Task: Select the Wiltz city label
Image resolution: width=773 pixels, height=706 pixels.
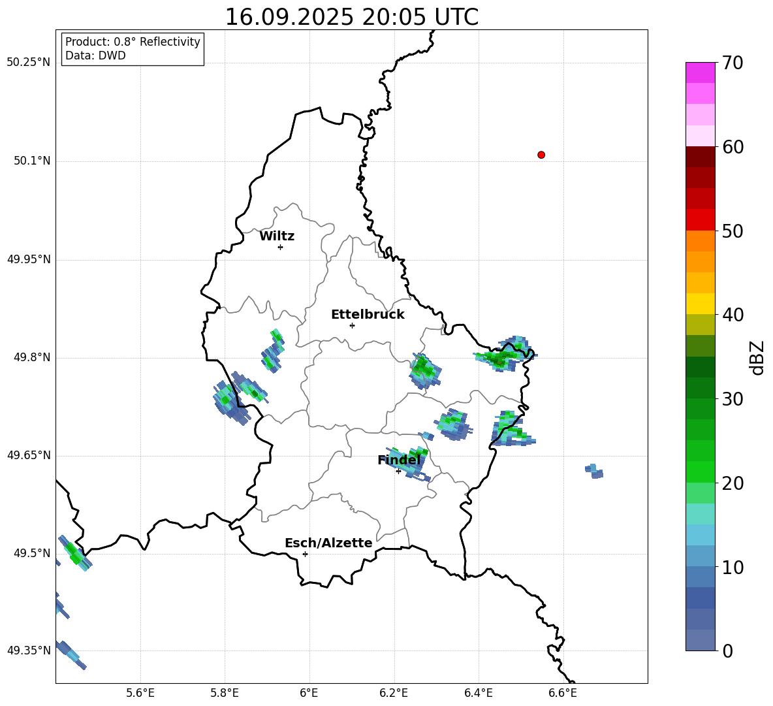Action: click(x=277, y=236)
